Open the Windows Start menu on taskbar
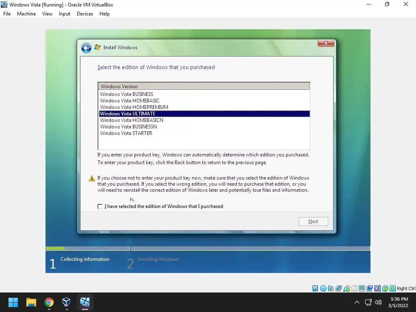The width and height of the screenshot is (416, 312). 13,302
